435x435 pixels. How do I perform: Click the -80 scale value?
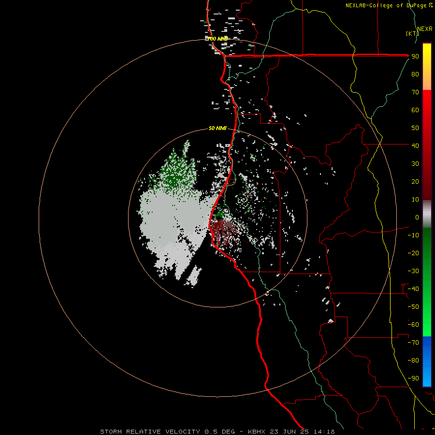click(x=413, y=361)
